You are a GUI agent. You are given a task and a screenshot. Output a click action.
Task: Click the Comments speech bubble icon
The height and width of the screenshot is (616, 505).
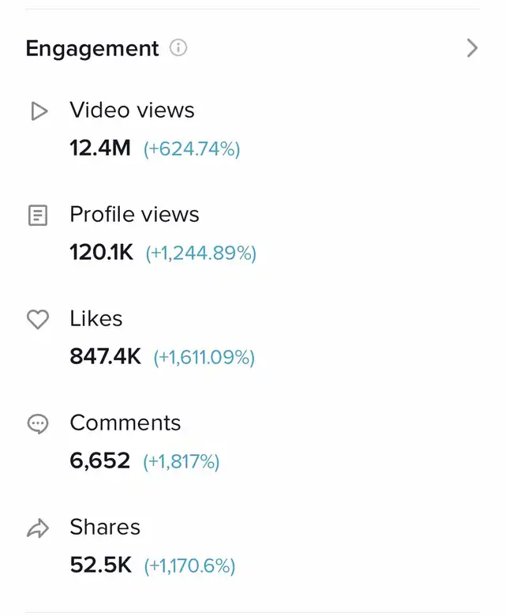(38, 424)
